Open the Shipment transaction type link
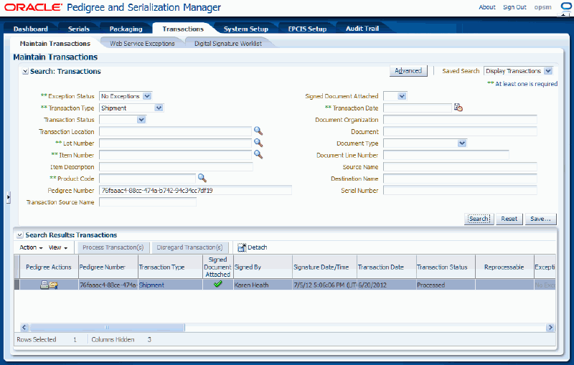The width and height of the screenshot is (574, 365). [x=151, y=285]
